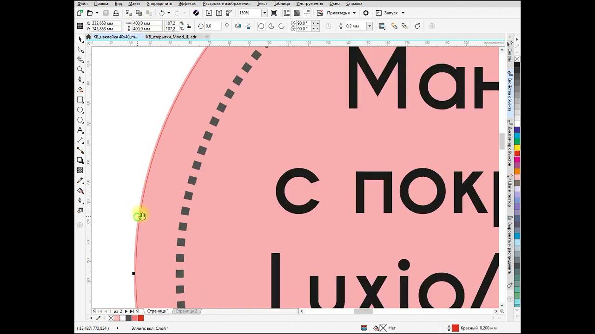Toggle Show rulers button
The image size is (595, 334).
point(287,13)
